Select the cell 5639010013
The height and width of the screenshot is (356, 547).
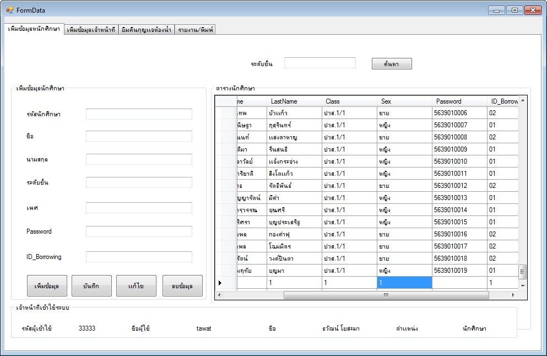point(460,197)
